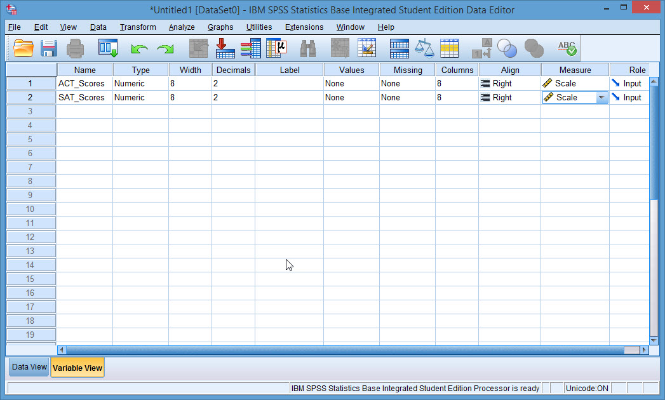Select SAT_Scores name cell
The image size is (665, 400).
point(85,98)
